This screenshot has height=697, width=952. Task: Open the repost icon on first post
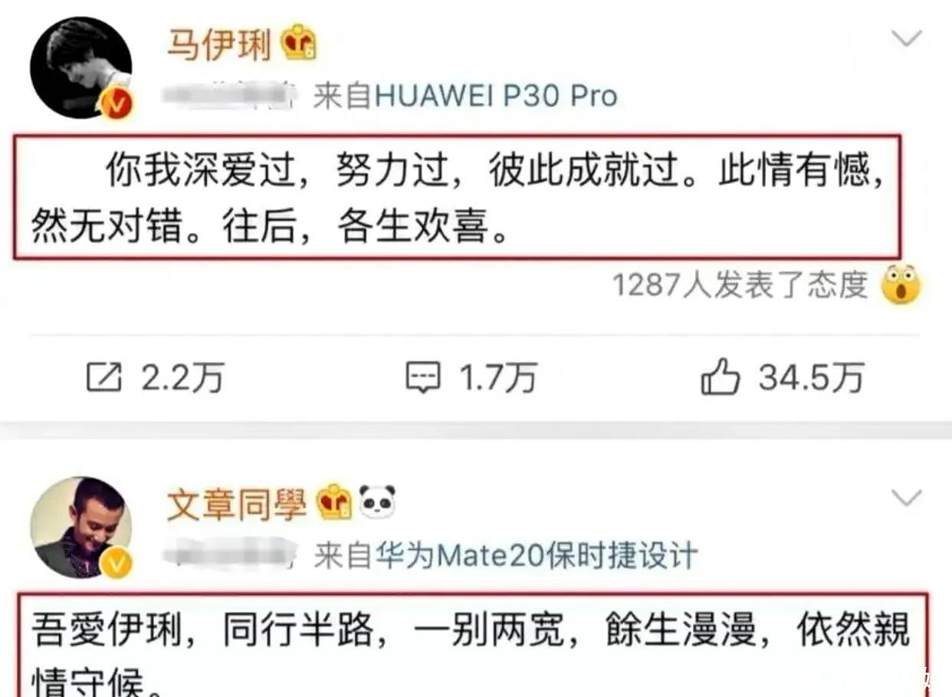(103, 377)
